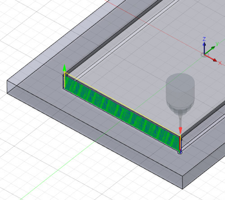This screenshot has width=225, height=200.
Task: Click the red arrow above tool tip
Action: [180, 131]
